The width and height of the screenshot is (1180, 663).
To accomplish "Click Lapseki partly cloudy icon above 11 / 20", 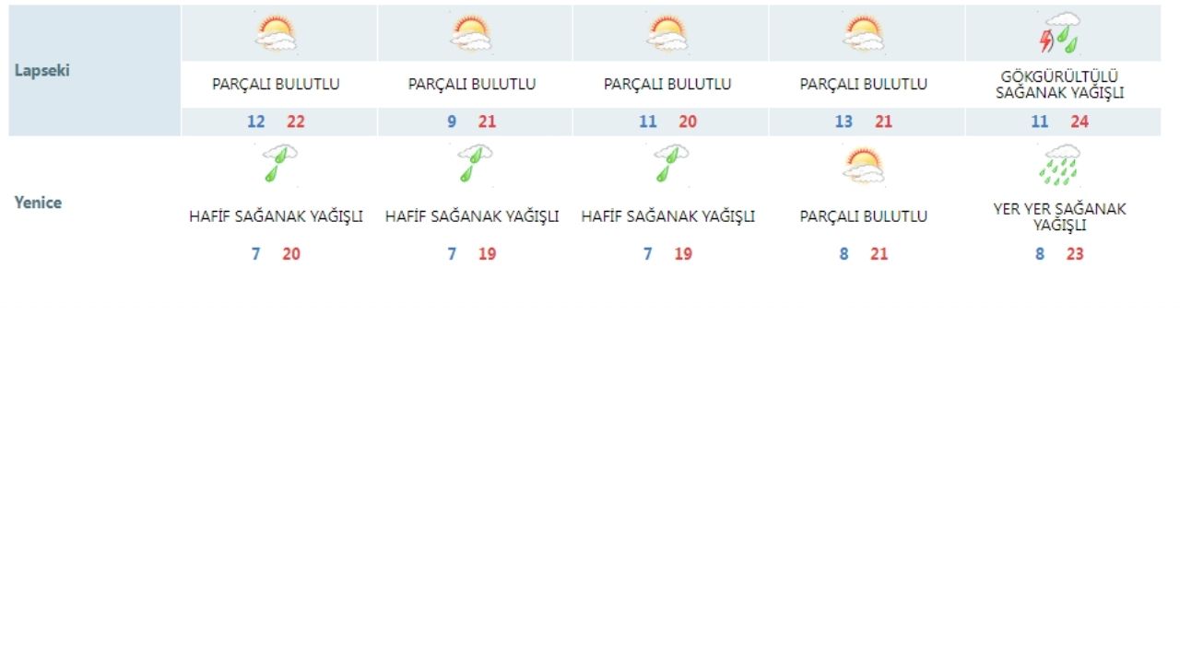I will [667, 33].
